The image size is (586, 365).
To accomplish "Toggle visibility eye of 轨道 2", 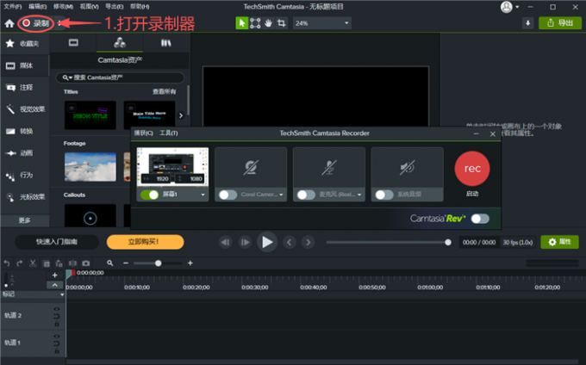I will coord(56,309).
